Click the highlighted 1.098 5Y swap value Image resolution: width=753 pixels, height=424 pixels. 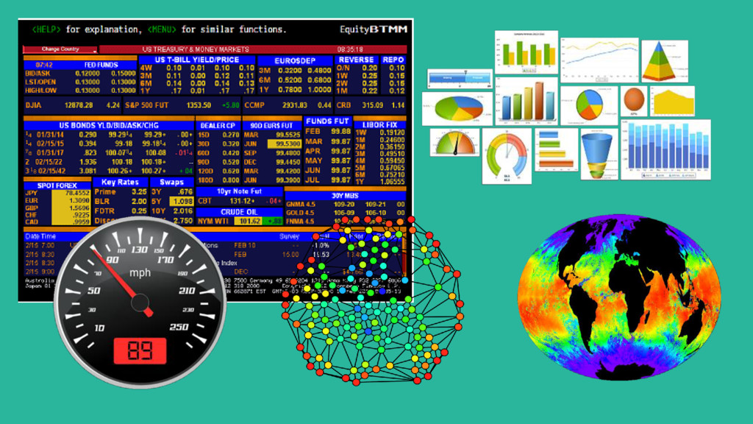click(182, 202)
